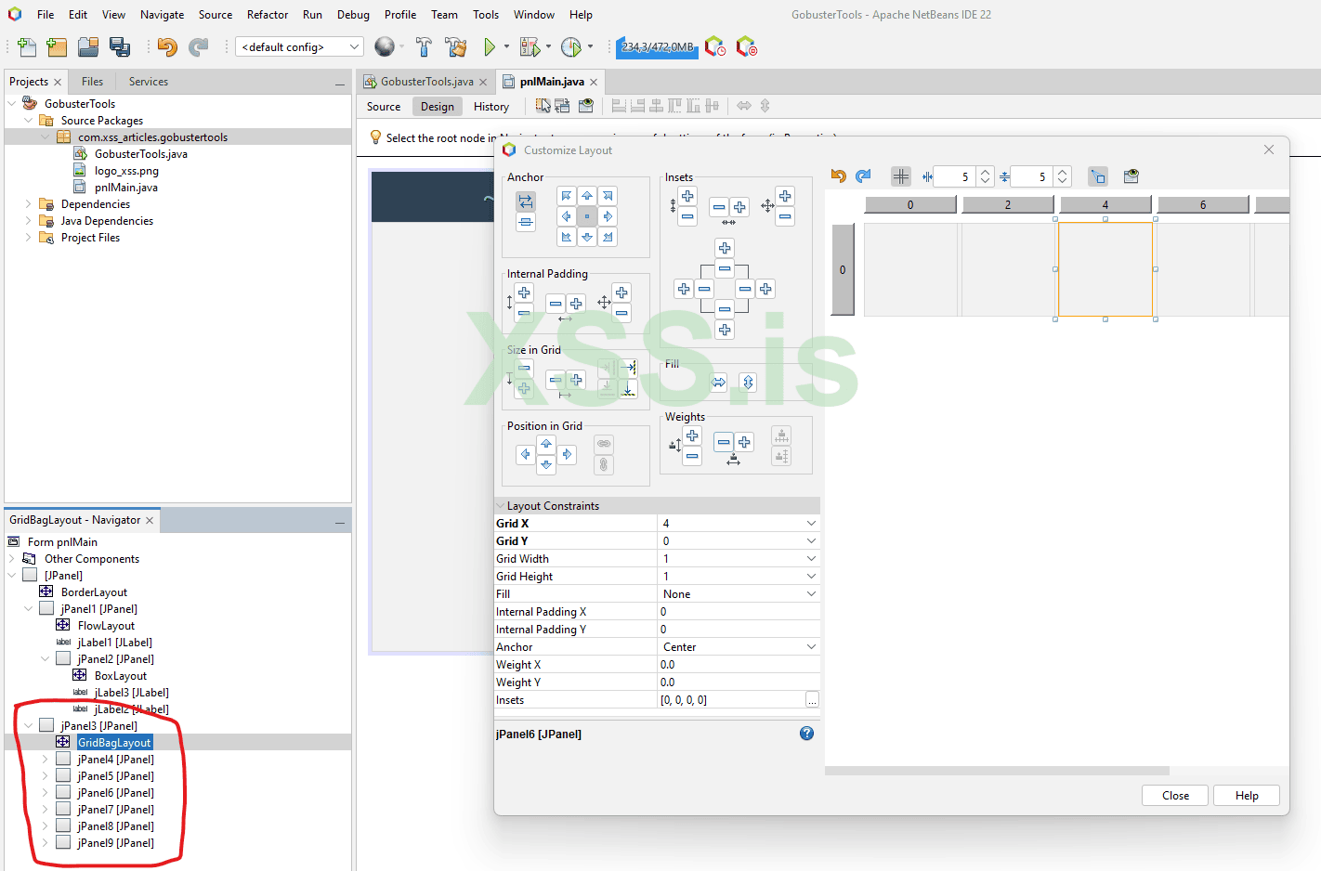Click the Run Project green play icon
Image resolution: width=1321 pixels, height=871 pixels.
click(490, 46)
